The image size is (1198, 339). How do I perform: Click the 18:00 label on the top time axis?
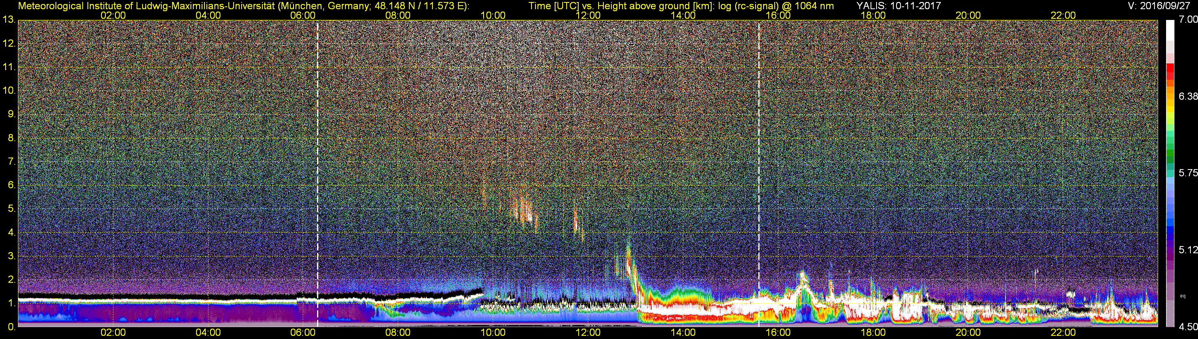(873, 15)
